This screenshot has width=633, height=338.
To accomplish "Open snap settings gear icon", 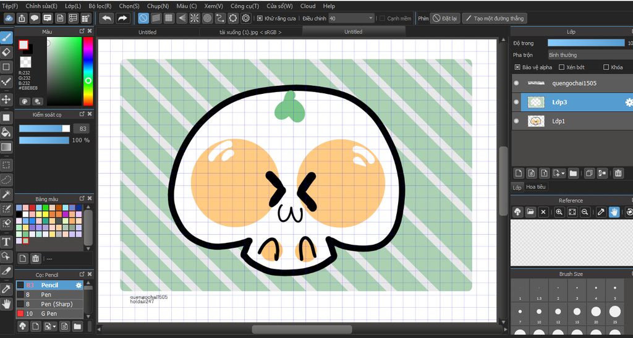I will point(246,18).
